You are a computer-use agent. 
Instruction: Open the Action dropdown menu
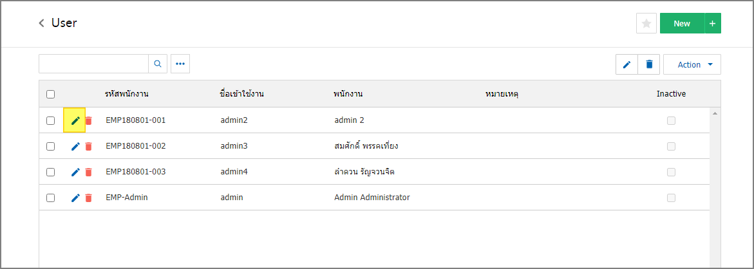coord(692,64)
